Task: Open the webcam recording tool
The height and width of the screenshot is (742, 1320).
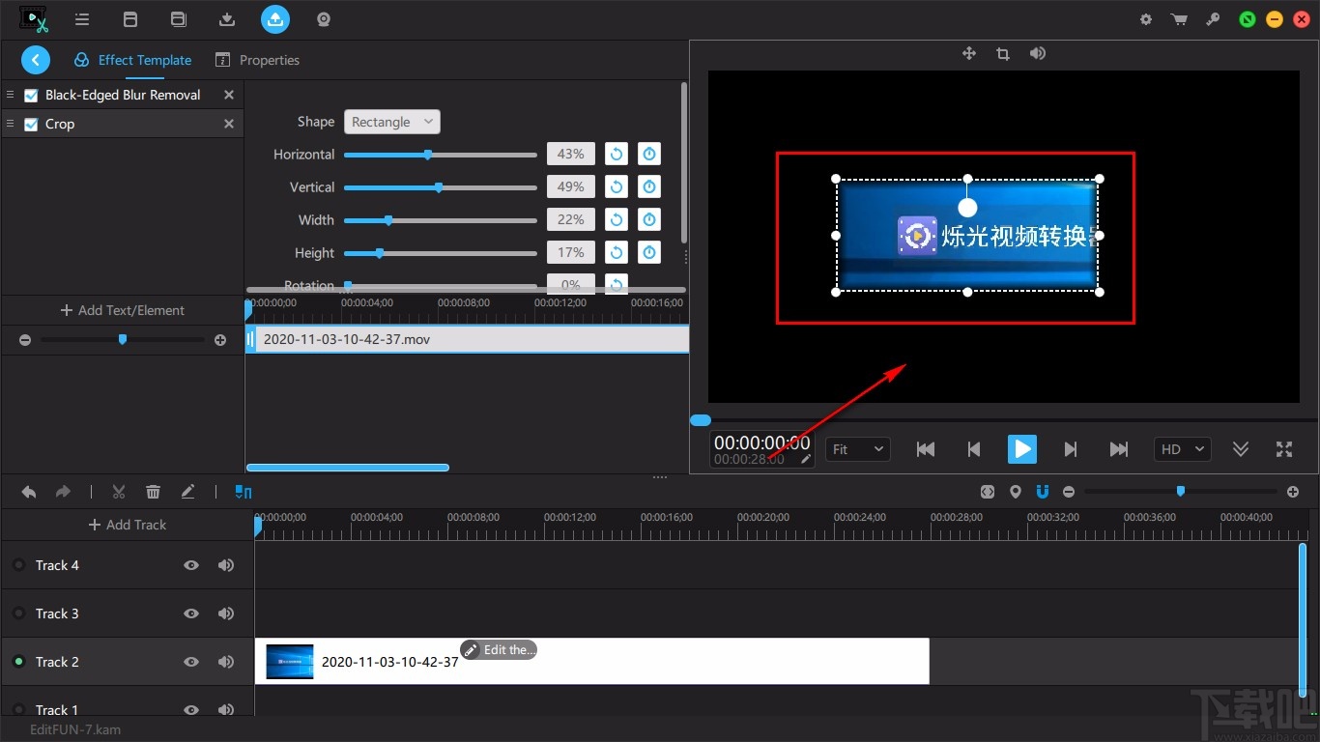Action: 325,19
